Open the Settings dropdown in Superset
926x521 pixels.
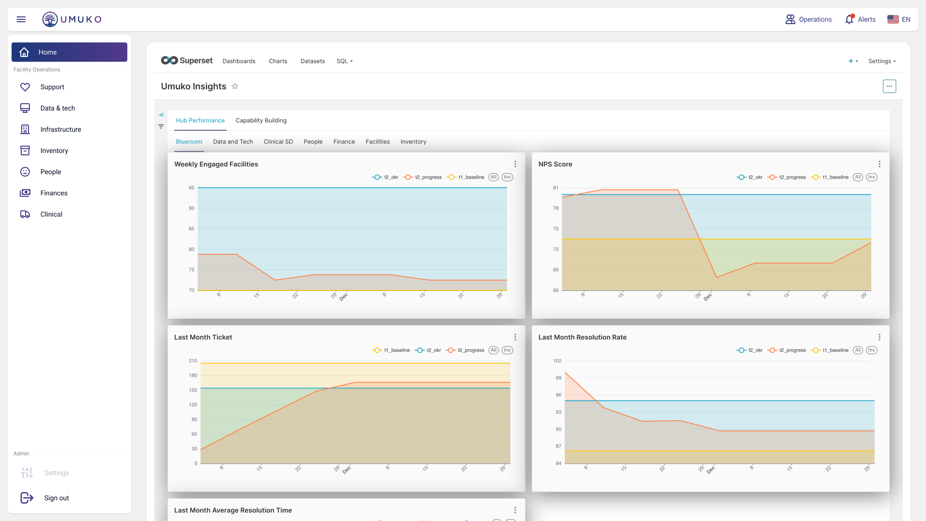pos(882,61)
